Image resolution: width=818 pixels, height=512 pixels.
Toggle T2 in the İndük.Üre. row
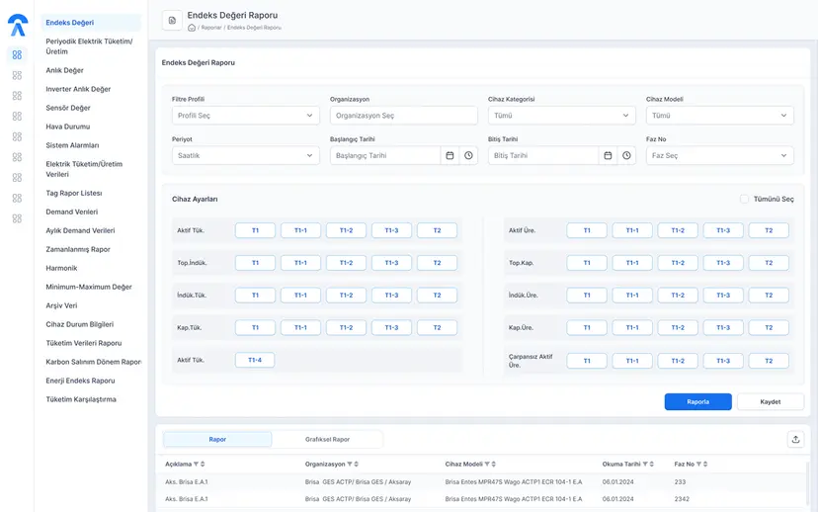point(769,296)
